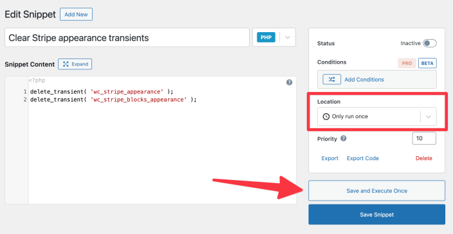The image size is (453, 234).
Task: Click the Priority help question mark icon
Action: pos(343,138)
